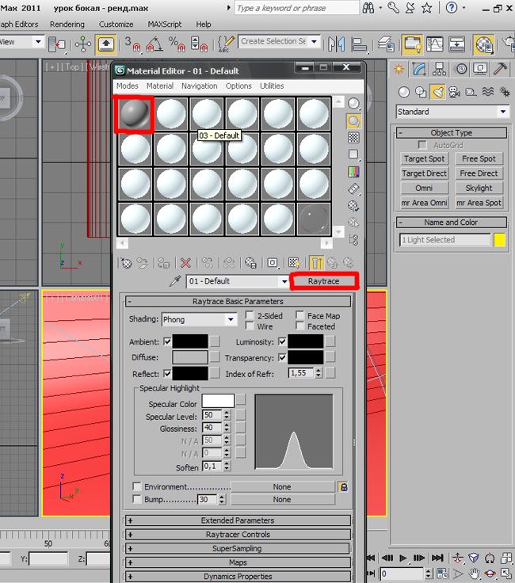
Task: Toggle the 2-Sided checkbox
Action: tap(250, 315)
